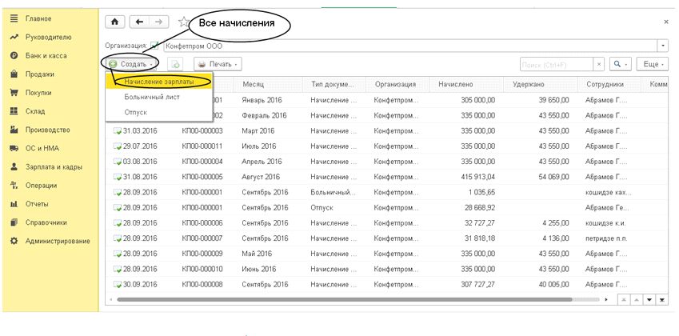This screenshot has height=336, width=679.
Task: Click the horizontal scrollbar of the table
Action: tap(360, 299)
